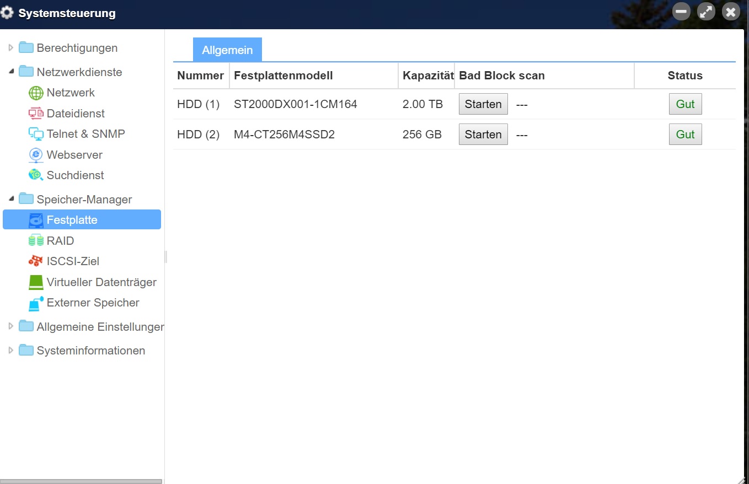The width and height of the screenshot is (749, 484).
Task: Click the Webserver browser icon
Action: coord(36,155)
